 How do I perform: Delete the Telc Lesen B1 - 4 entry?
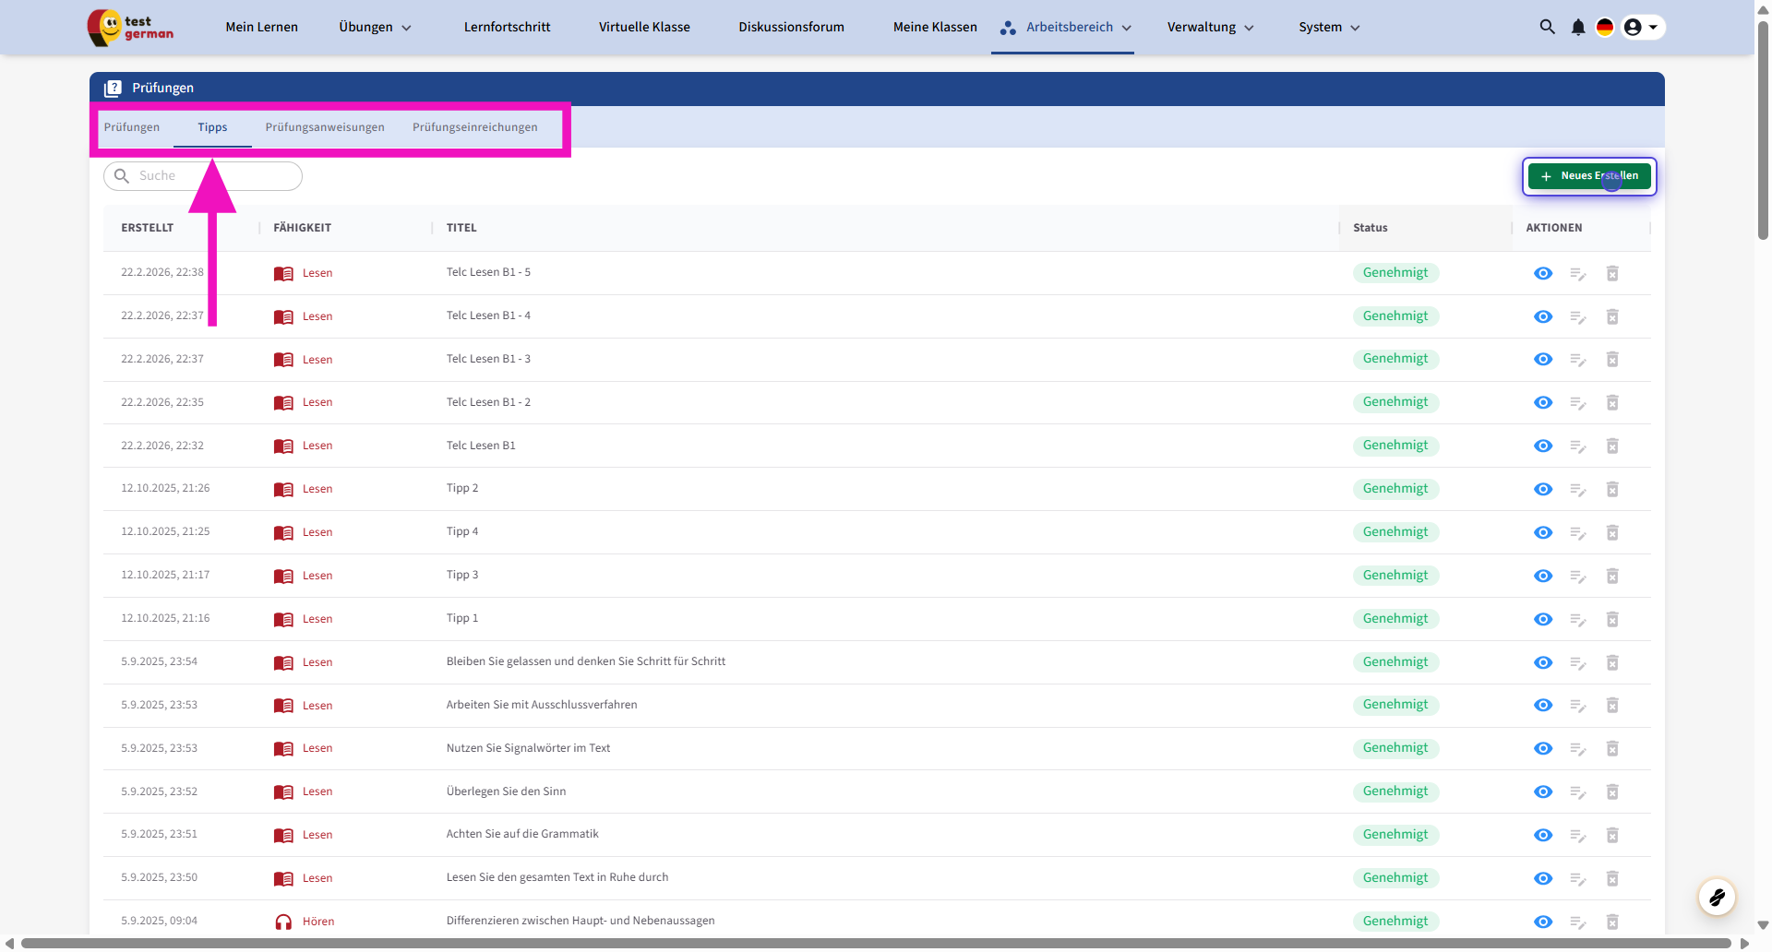pos(1612,317)
